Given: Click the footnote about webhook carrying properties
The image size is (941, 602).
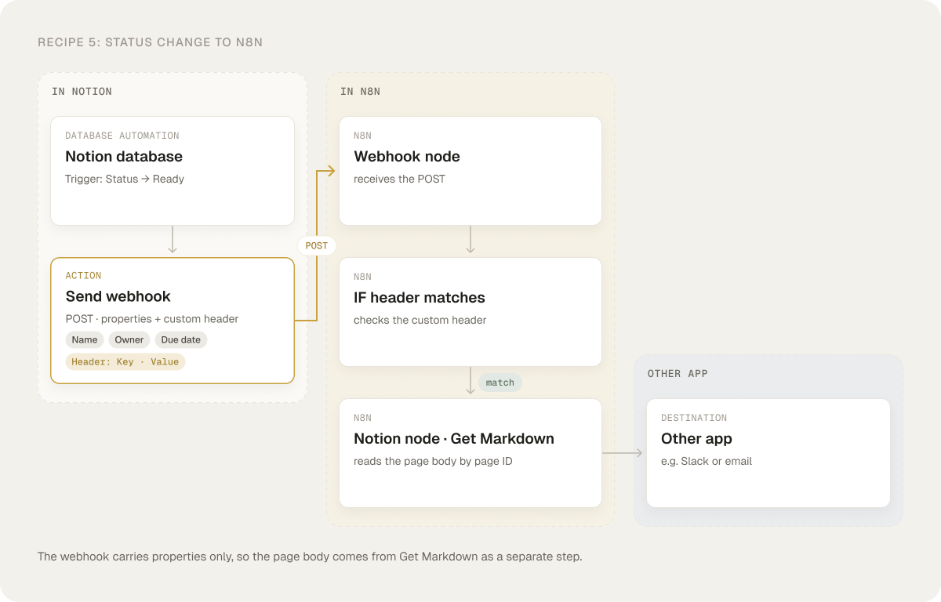Looking at the screenshot, I should tap(311, 557).
